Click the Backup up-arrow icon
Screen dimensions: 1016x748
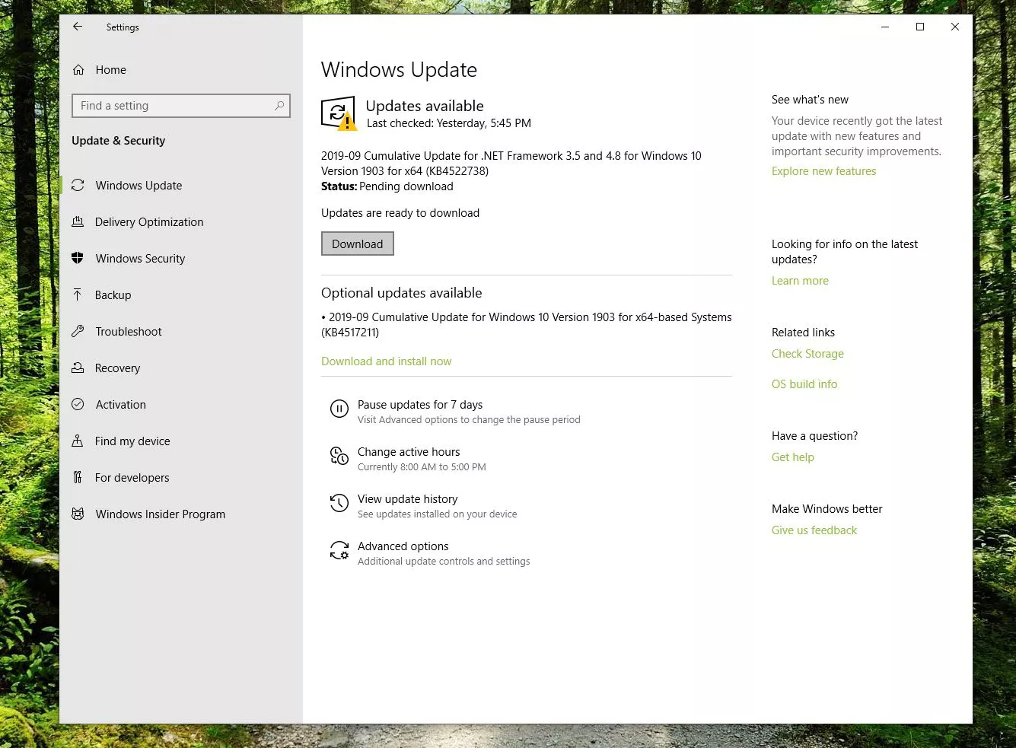(x=78, y=294)
